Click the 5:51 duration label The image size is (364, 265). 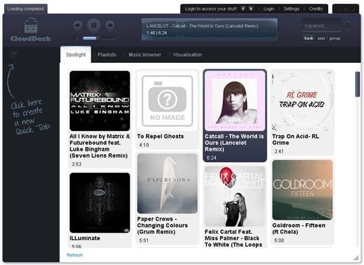144,241
